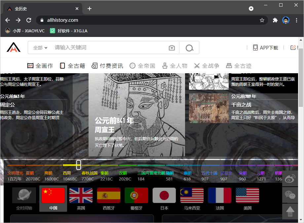The height and width of the screenshot is (223, 304).
Task: Jump to 春秋战国 770BC on timeline
Action: point(89,176)
